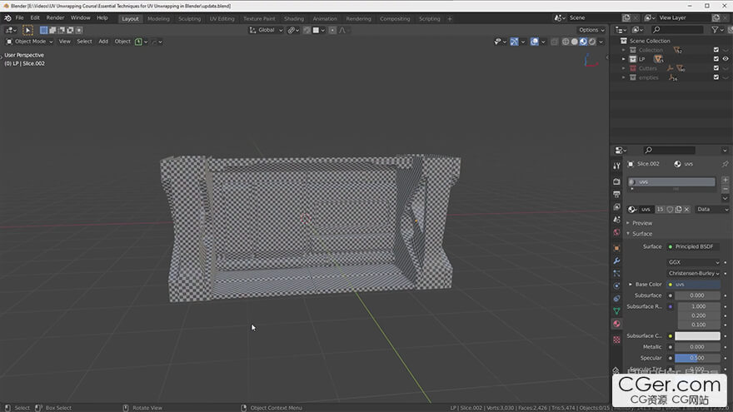Uncheck the LP collection exclude checkbox

click(x=716, y=59)
